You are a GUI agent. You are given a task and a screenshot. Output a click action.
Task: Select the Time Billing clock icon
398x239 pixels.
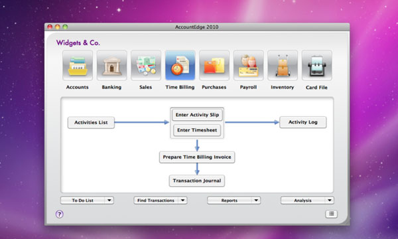pyautogui.click(x=180, y=65)
